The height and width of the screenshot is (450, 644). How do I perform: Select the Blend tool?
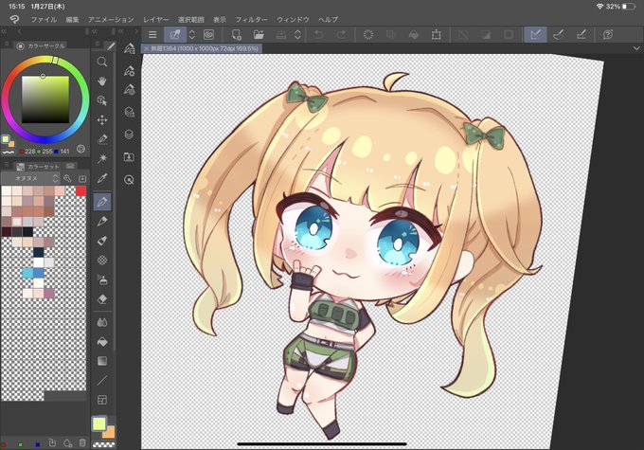pyautogui.click(x=102, y=322)
